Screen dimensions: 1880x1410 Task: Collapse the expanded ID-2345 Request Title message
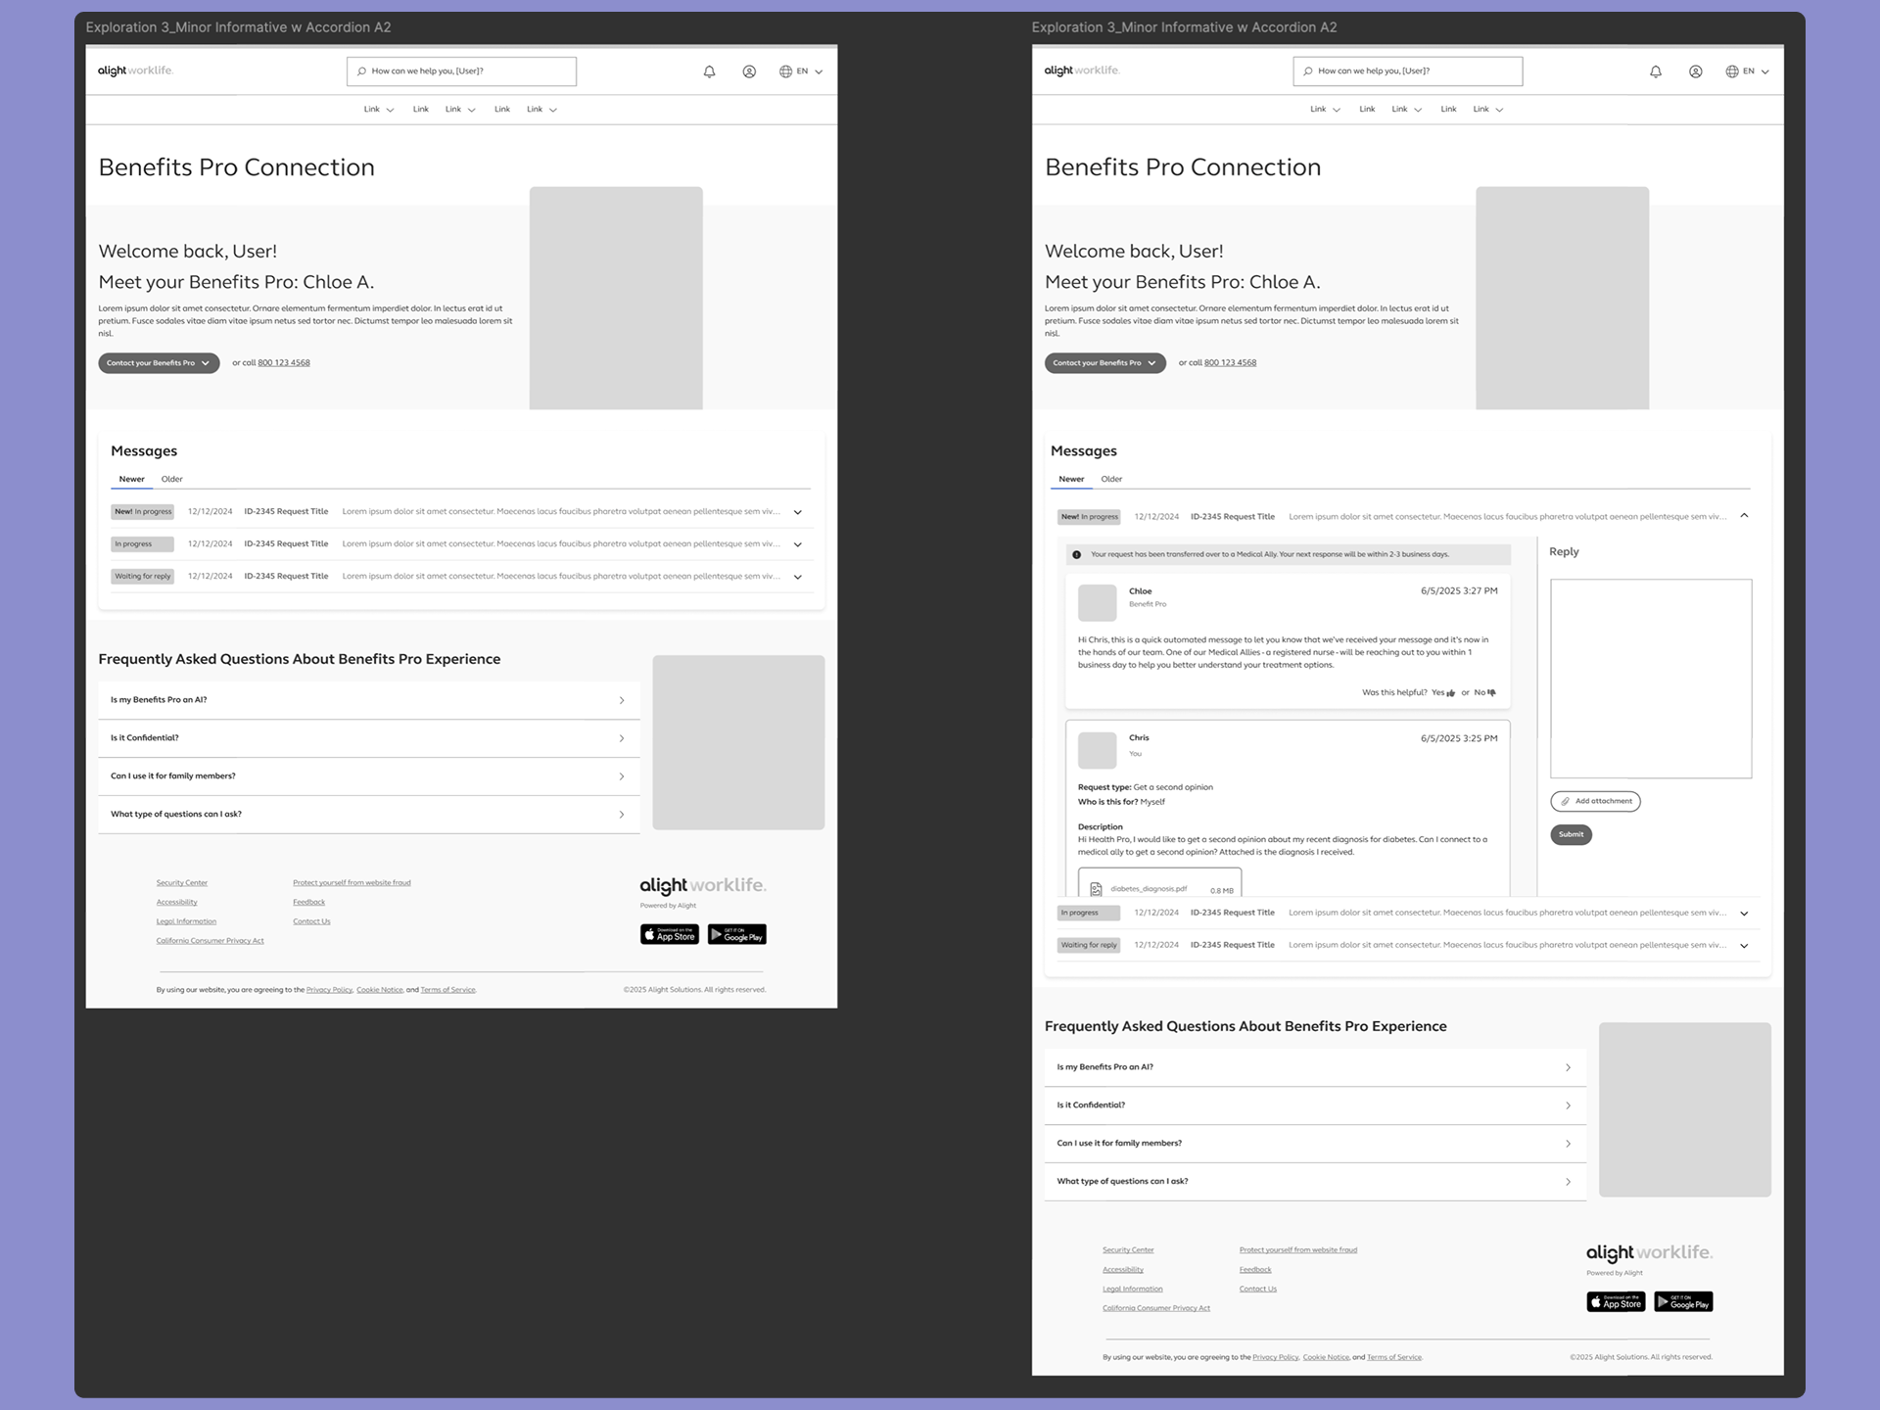coord(1745,516)
